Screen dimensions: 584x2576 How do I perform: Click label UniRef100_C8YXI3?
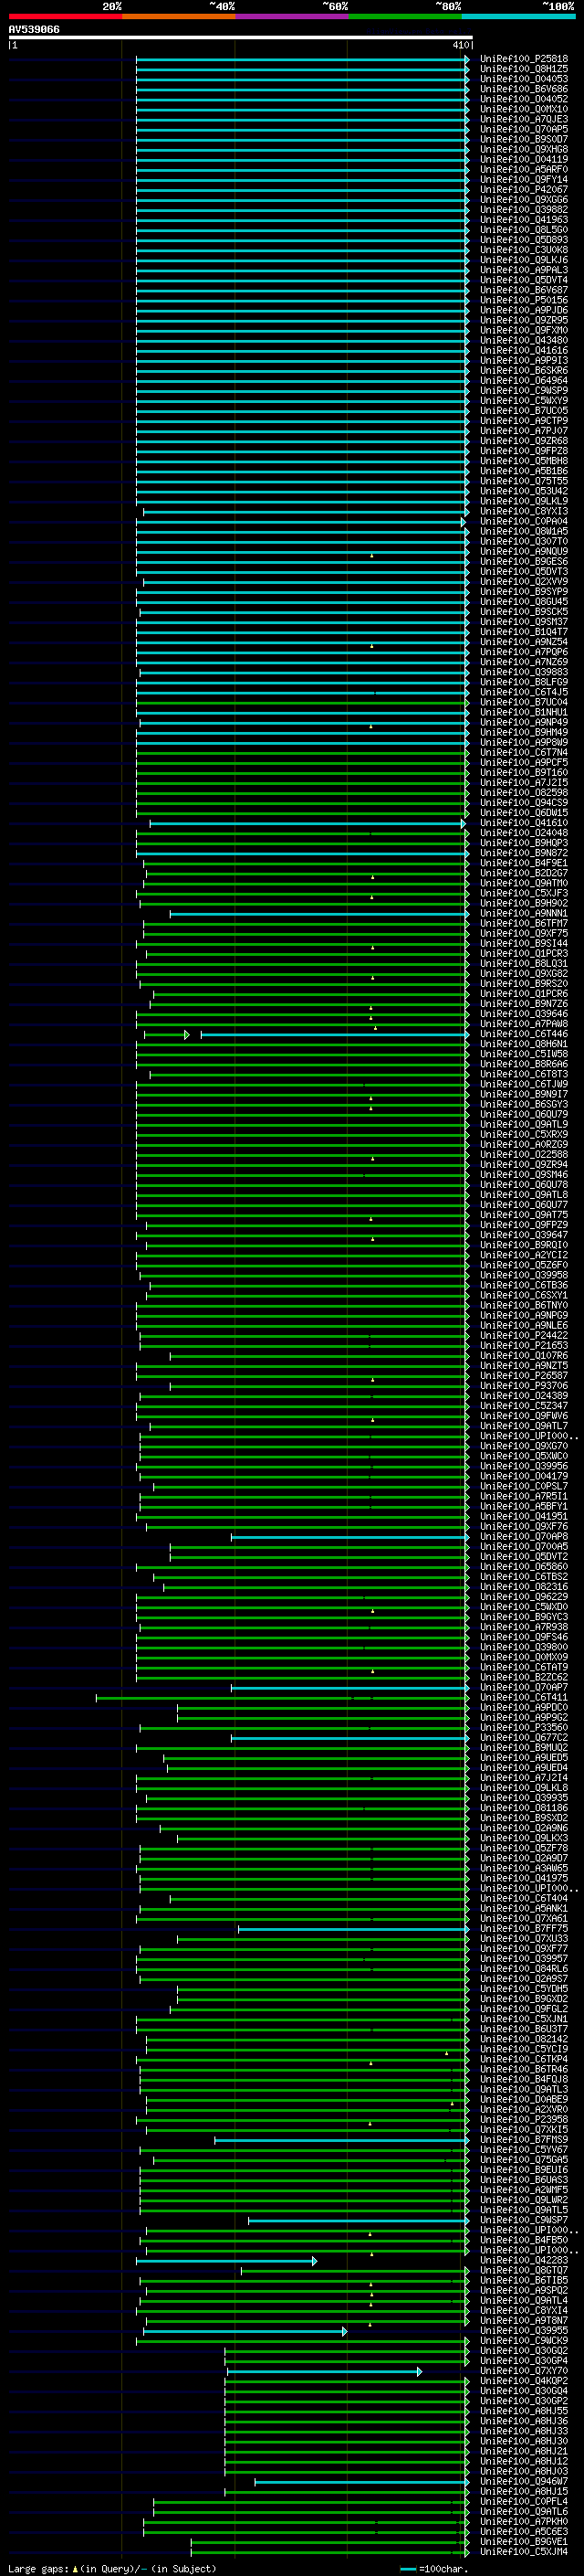click(524, 512)
